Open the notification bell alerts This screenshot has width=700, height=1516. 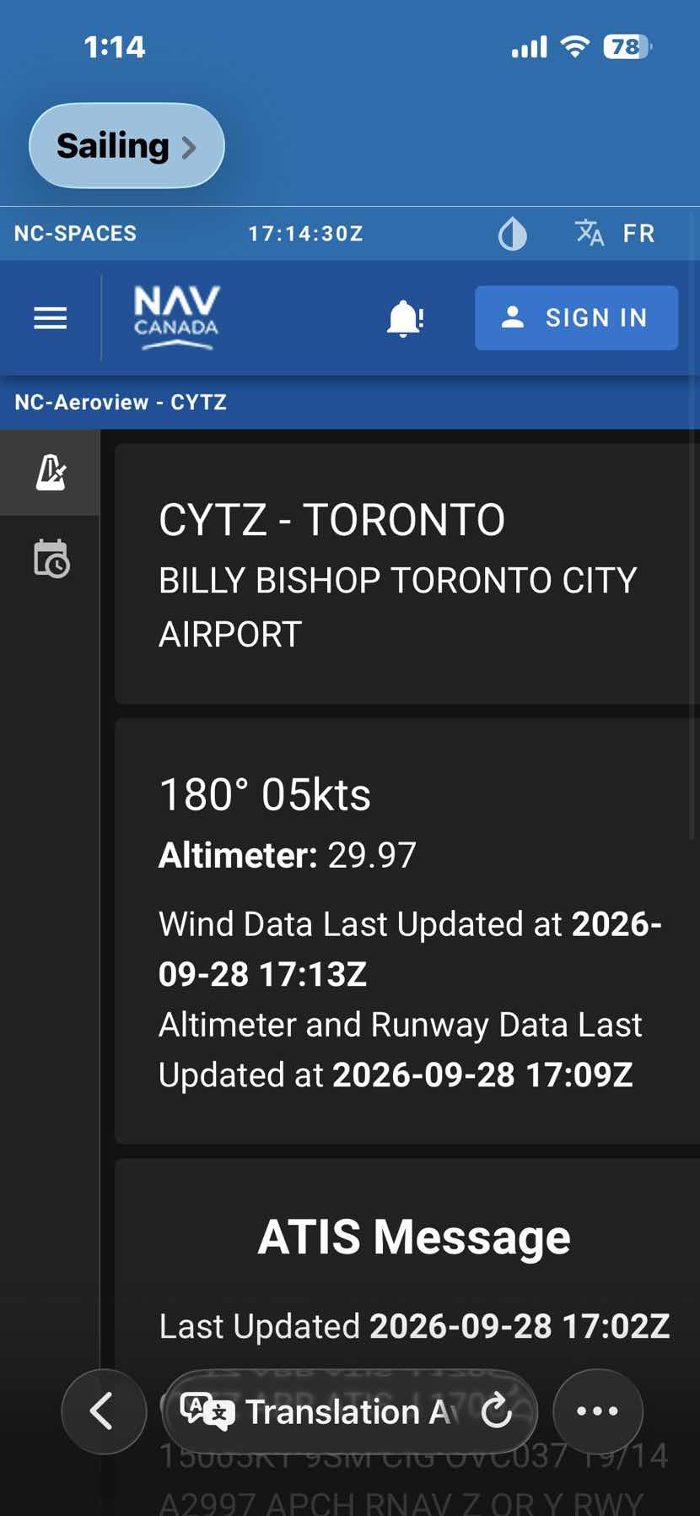coord(405,318)
